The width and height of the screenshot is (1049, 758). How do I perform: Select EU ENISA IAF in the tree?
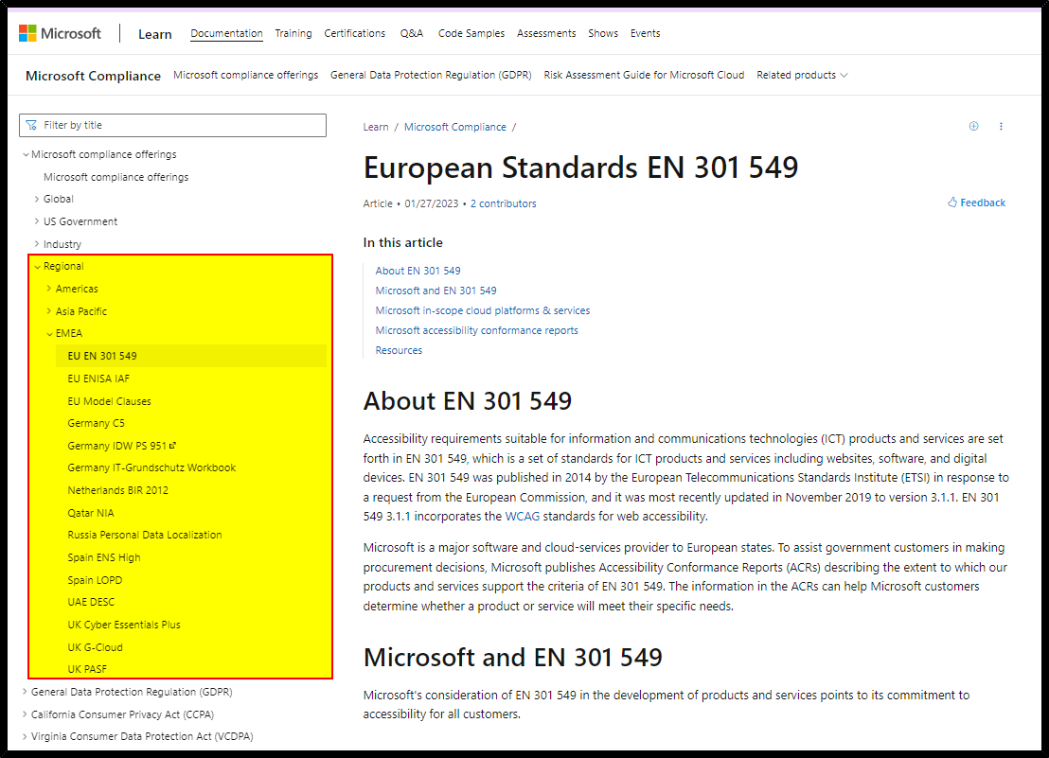pos(98,379)
